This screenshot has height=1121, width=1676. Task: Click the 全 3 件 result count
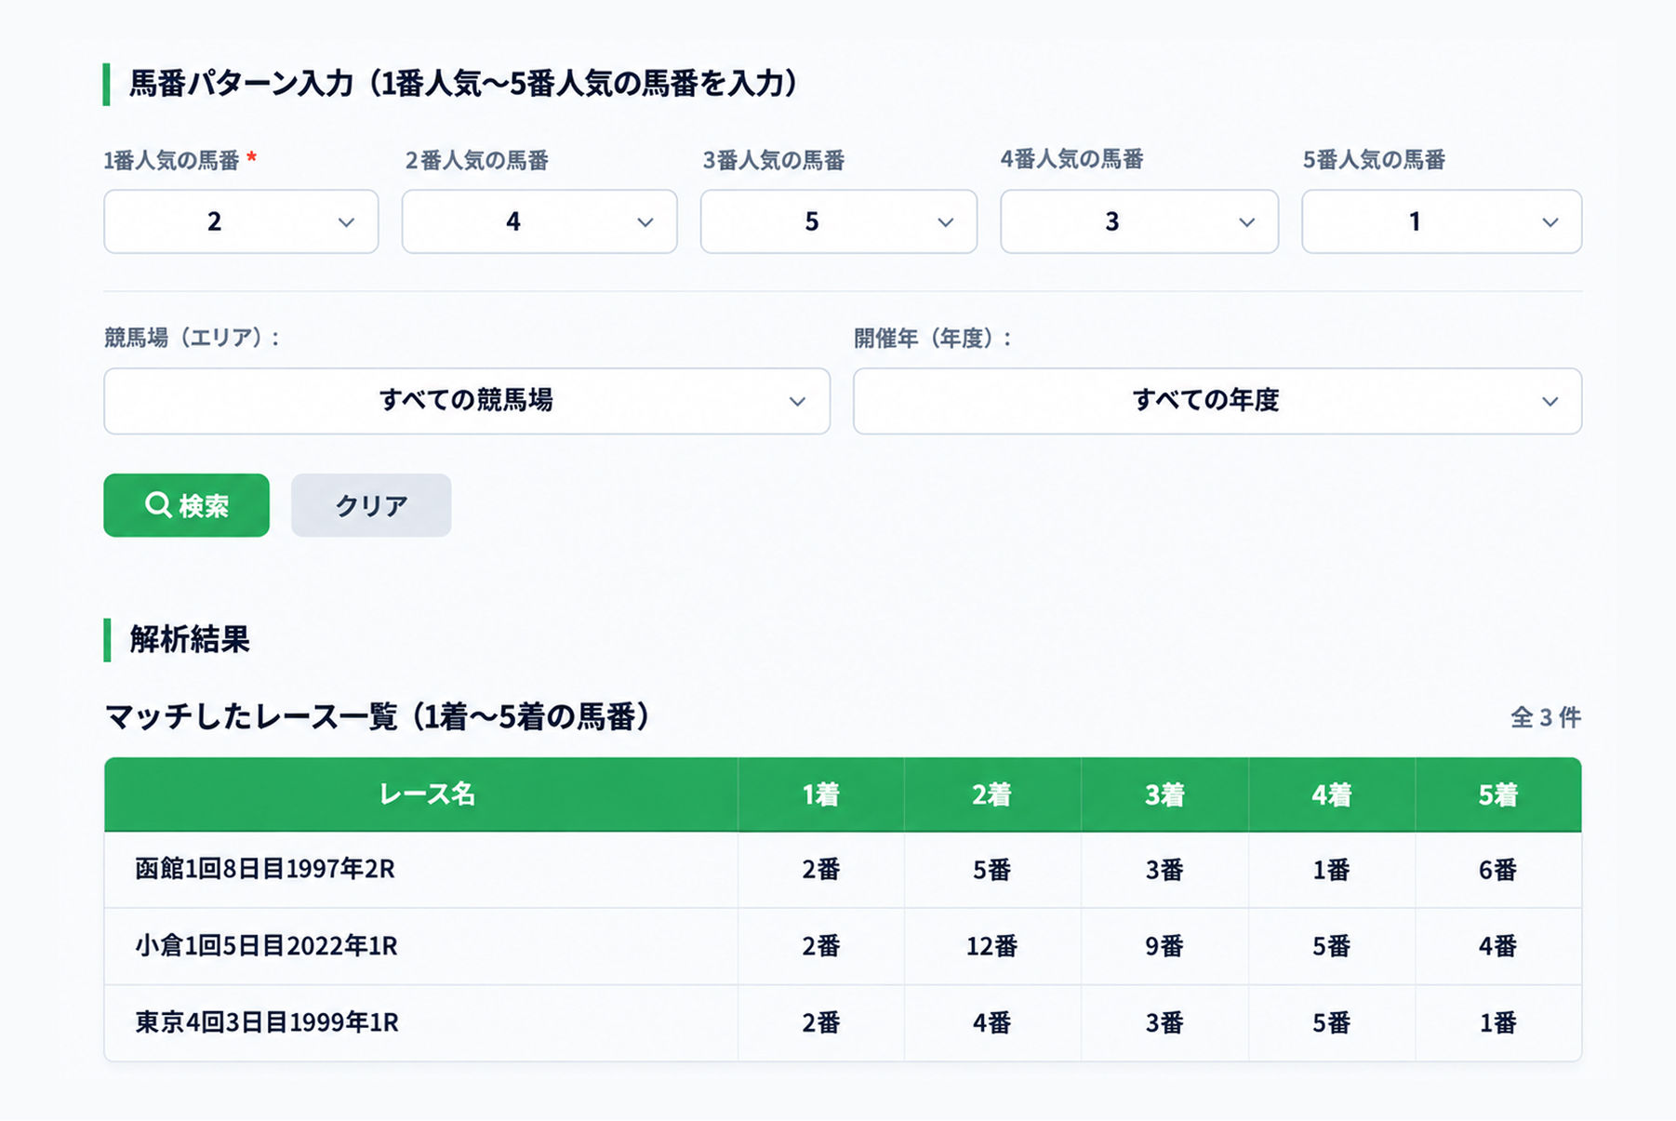(1546, 717)
